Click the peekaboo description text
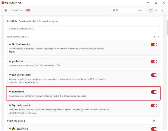The width and height of the screenshot is (168, 131). [x=35, y=65]
